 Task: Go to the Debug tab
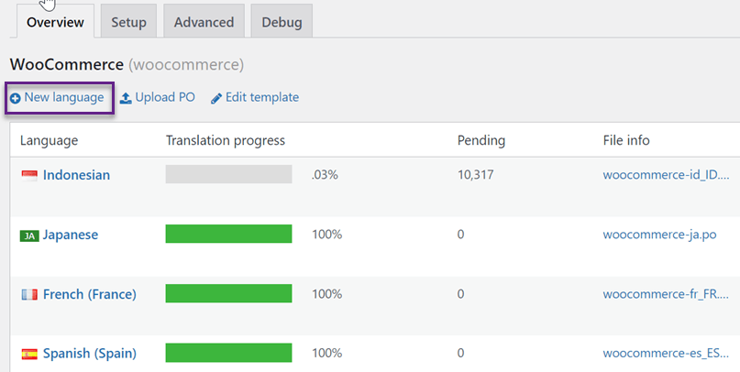(282, 22)
